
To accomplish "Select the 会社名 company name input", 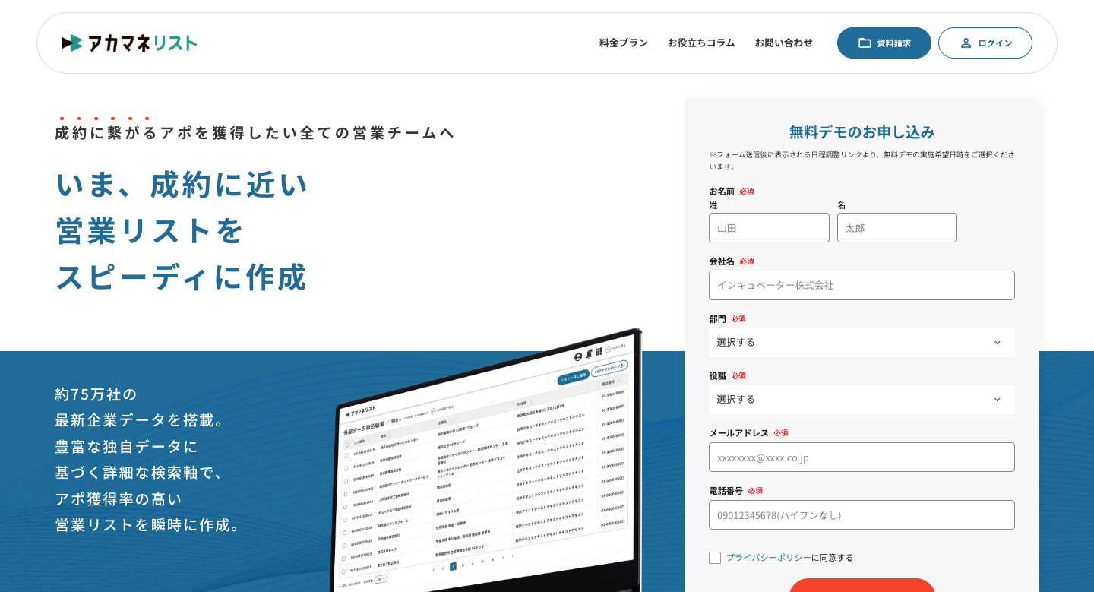I will 862,286.
